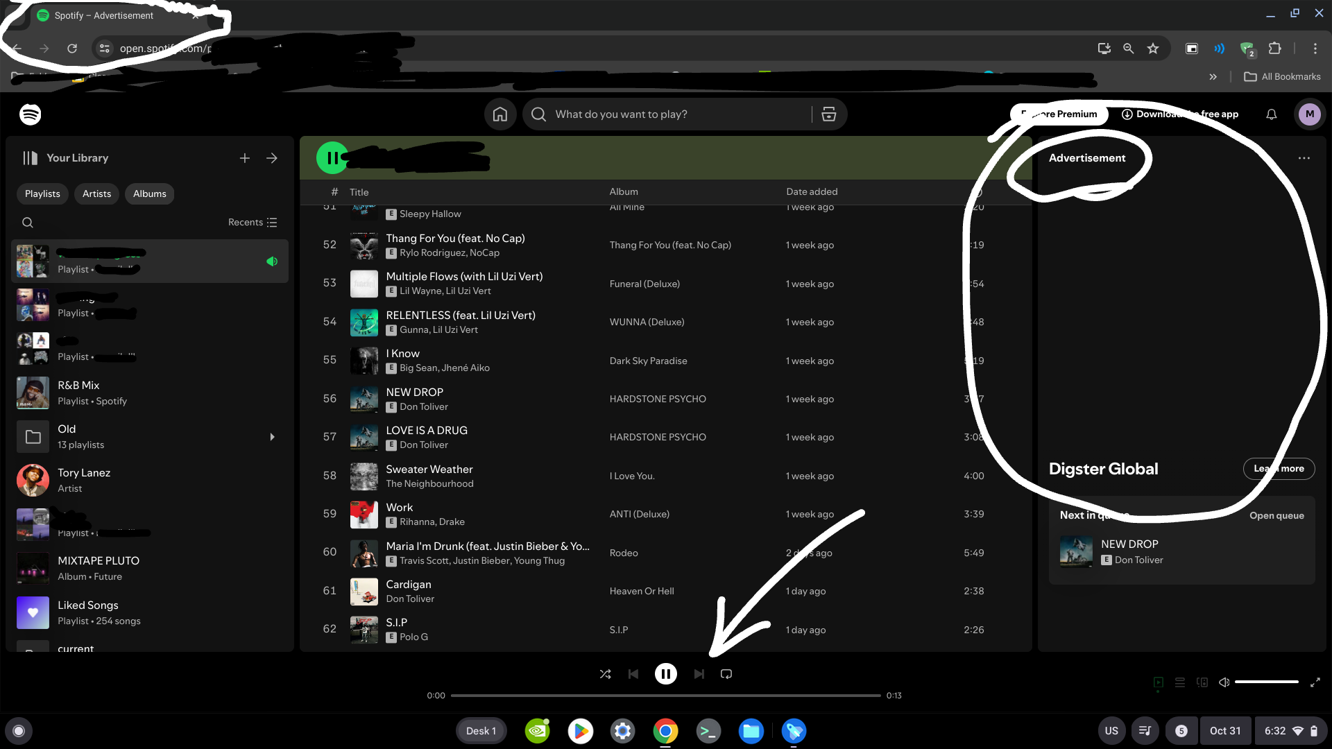Viewport: 1332px width, 749px height.
Task: Toggle pause on currently playing track
Action: click(x=665, y=674)
